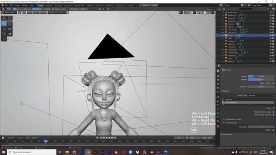The height and width of the screenshot is (155, 276).
Task: Click the Path Steps field
Action: click(x=261, y=127)
